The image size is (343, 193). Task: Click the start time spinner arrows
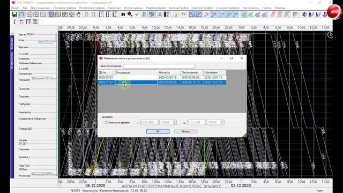click(x=174, y=123)
